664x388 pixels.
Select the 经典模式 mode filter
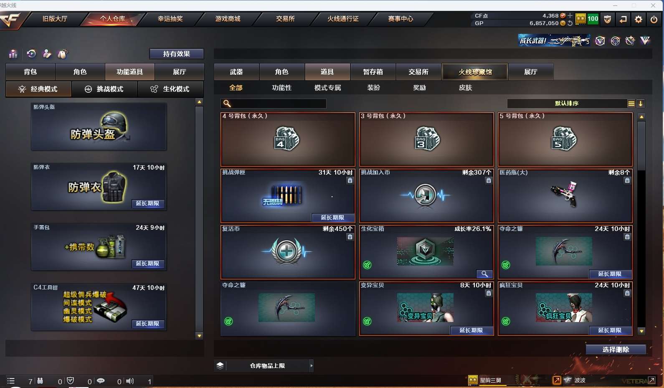[38, 89]
